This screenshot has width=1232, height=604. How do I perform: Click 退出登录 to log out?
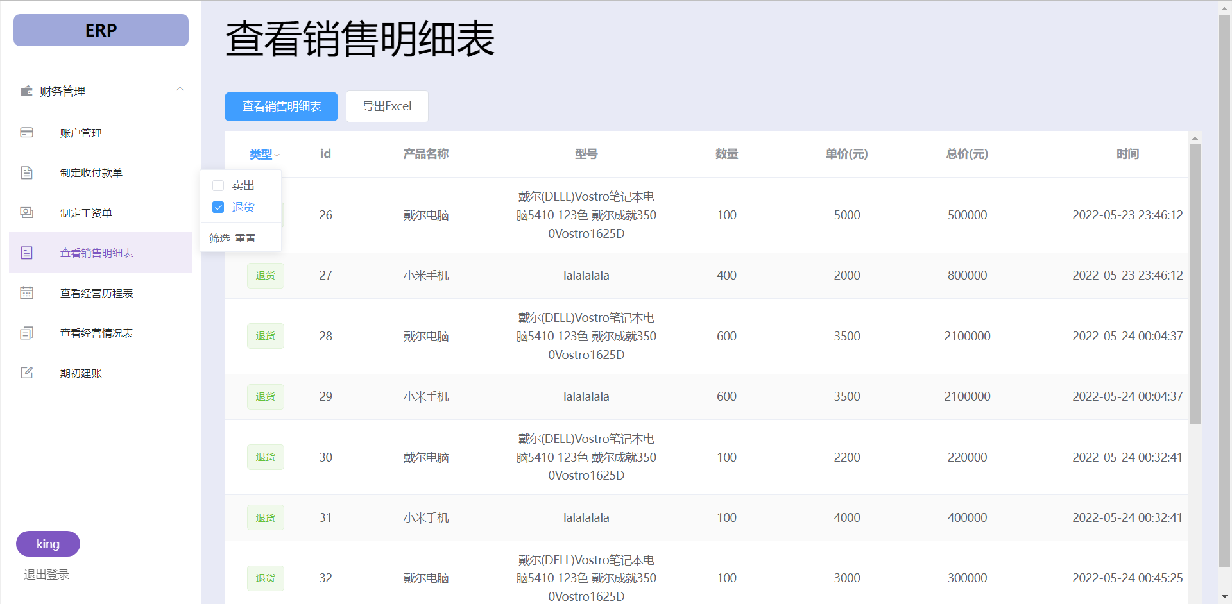click(x=46, y=575)
